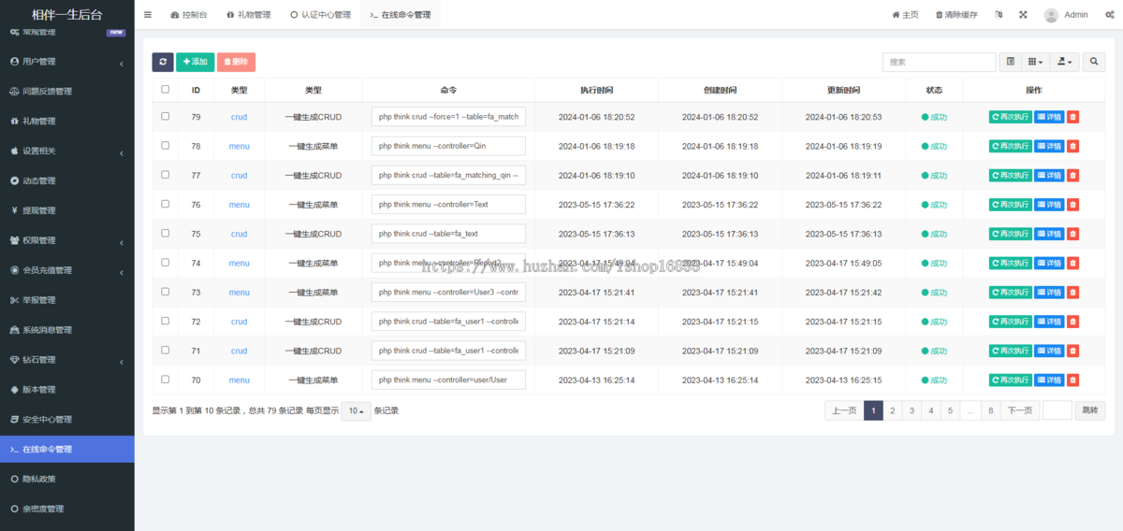Open 举报管理 in the sidebar

coord(67,300)
